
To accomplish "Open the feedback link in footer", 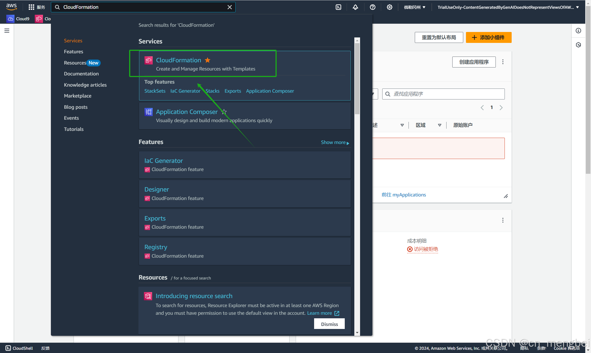I will point(45,348).
